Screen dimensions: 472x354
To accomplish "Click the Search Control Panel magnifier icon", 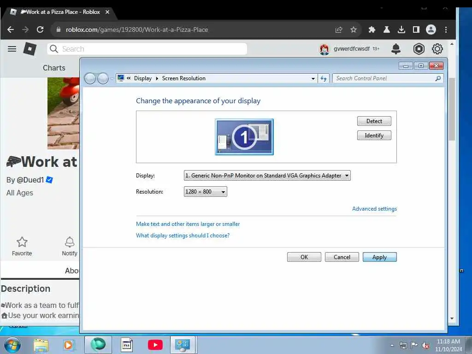I will click(x=438, y=78).
